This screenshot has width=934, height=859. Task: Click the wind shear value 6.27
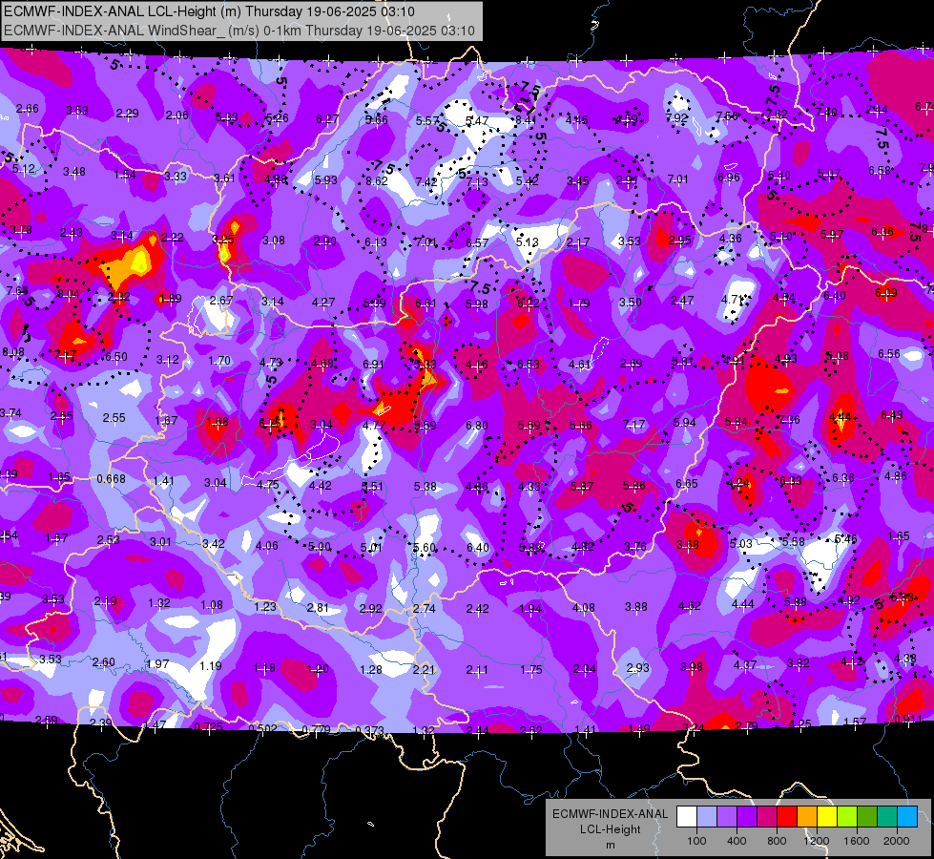pos(327,119)
